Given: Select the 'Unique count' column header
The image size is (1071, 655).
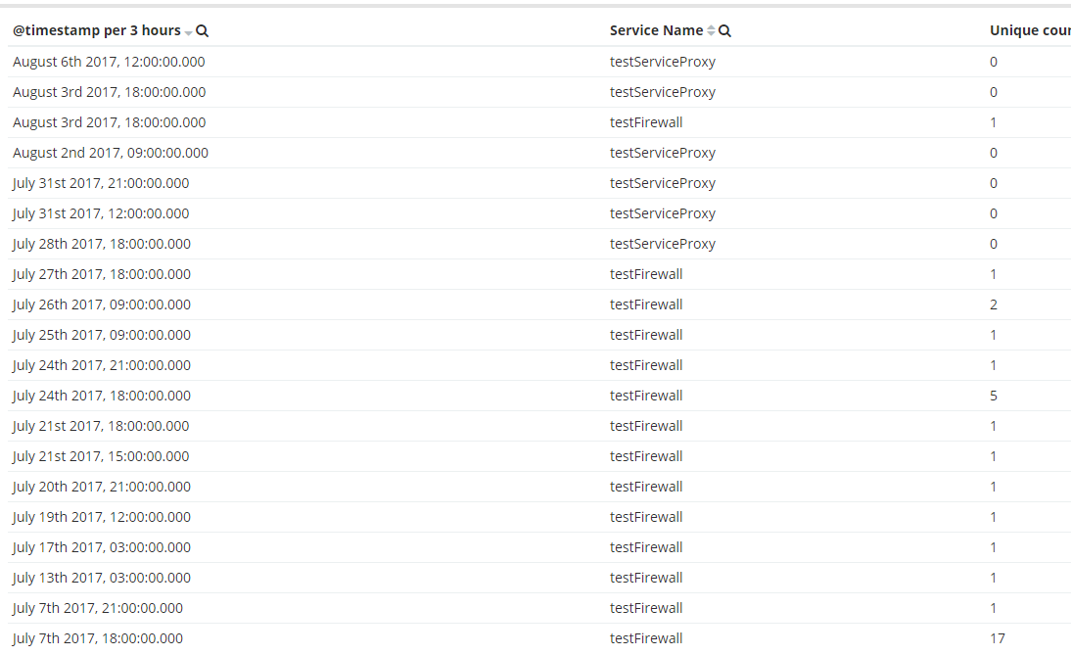Looking at the screenshot, I should pos(1030,30).
